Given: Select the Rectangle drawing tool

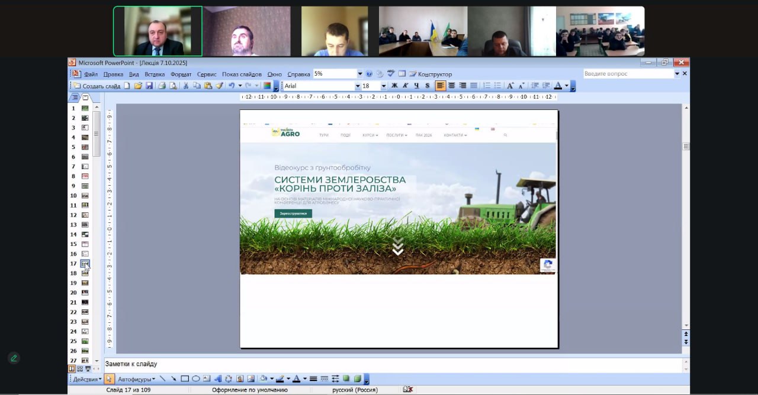Looking at the screenshot, I should pyautogui.click(x=185, y=379).
